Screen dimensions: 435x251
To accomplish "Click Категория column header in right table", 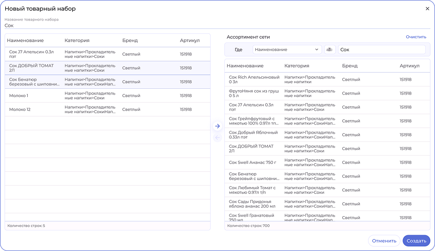I will [x=296, y=66].
